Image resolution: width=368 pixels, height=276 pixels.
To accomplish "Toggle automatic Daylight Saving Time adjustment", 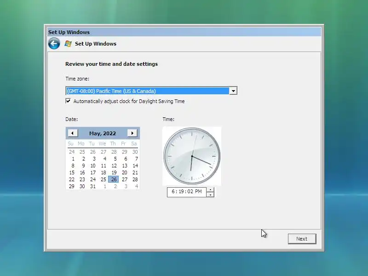I will click(68, 101).
